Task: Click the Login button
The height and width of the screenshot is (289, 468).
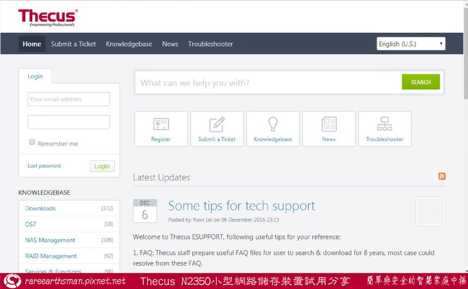Action: coord(102,166)
